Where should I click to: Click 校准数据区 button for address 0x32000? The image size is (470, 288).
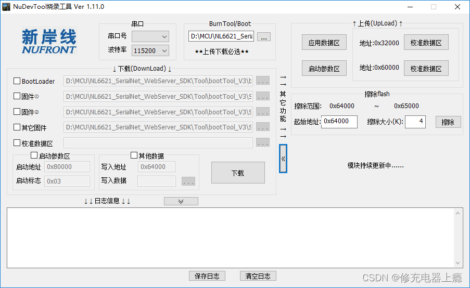click(426, 42)
